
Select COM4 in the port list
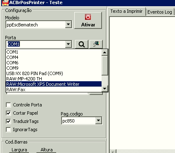click(x=54, y=57)
